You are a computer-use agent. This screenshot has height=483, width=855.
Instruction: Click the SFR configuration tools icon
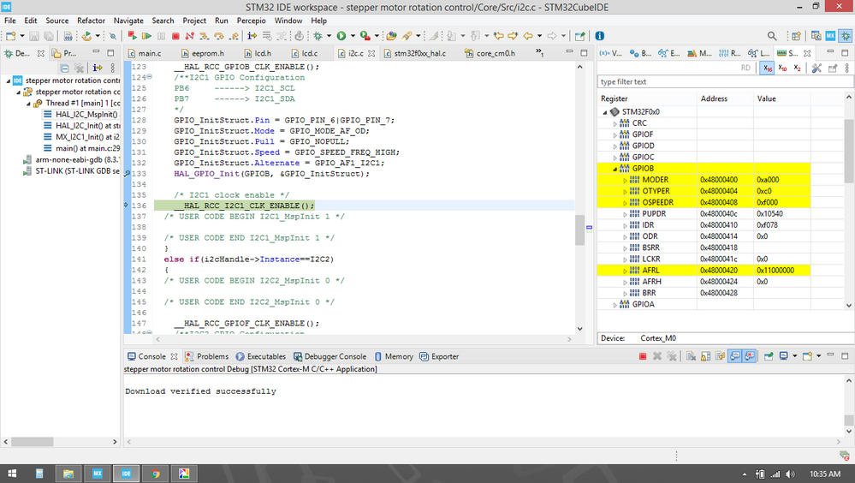click(816, 69)
